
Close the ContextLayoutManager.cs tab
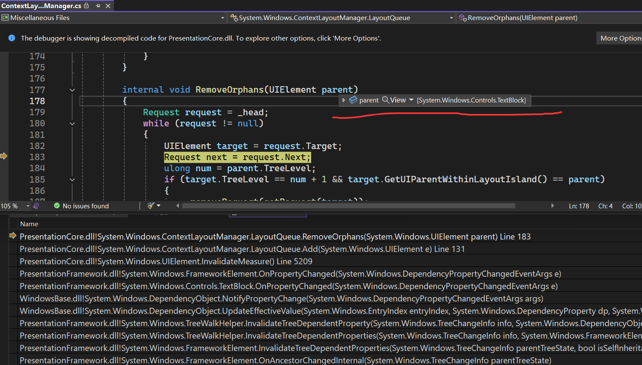coord(108,6)
